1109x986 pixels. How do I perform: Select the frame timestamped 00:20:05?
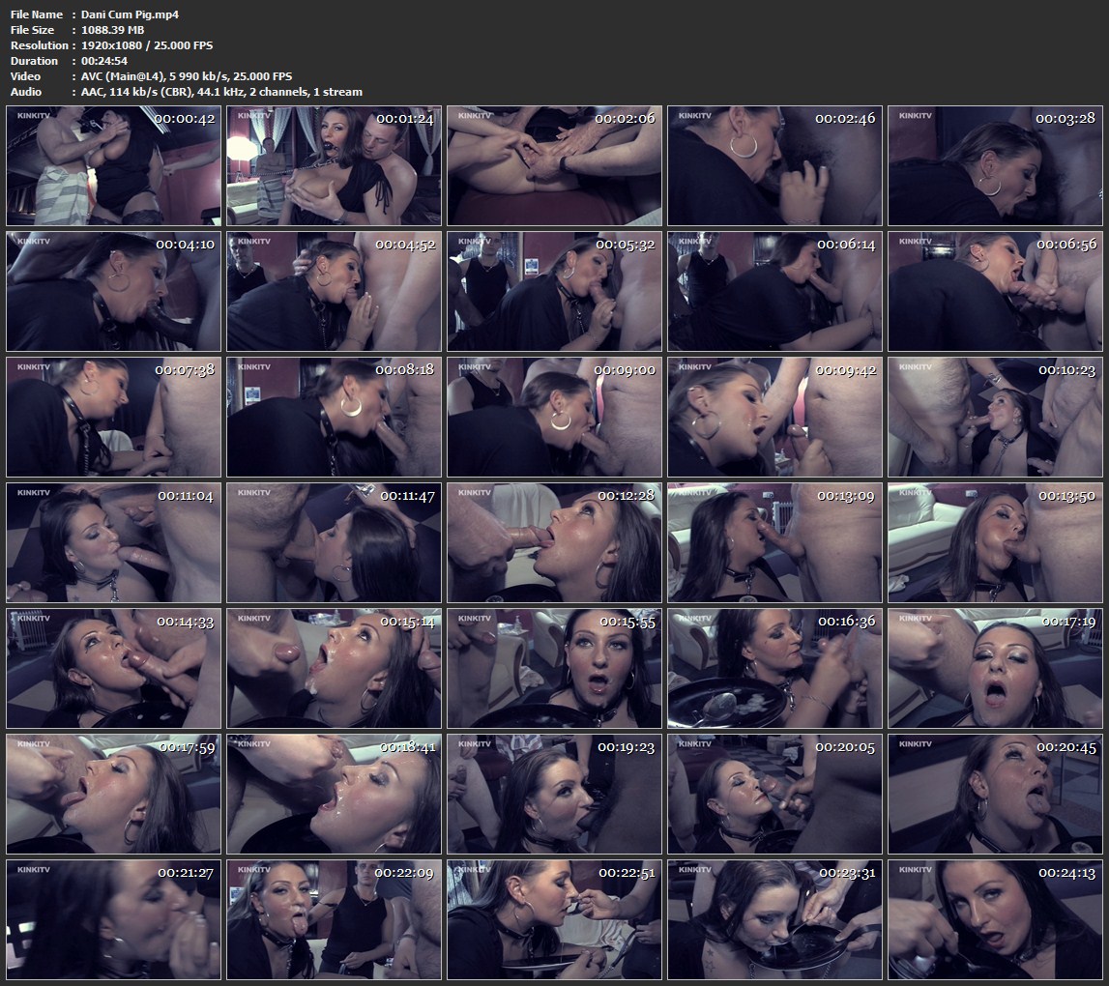[774, 794]
